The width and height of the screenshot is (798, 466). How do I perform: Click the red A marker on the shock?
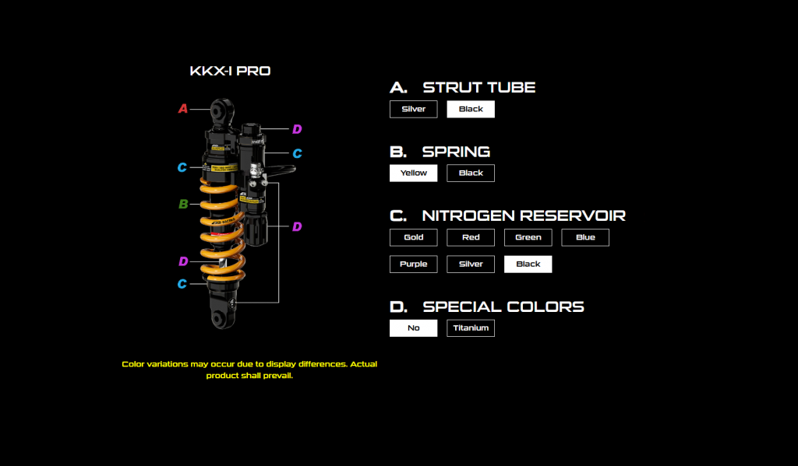[x=183, y=109]
